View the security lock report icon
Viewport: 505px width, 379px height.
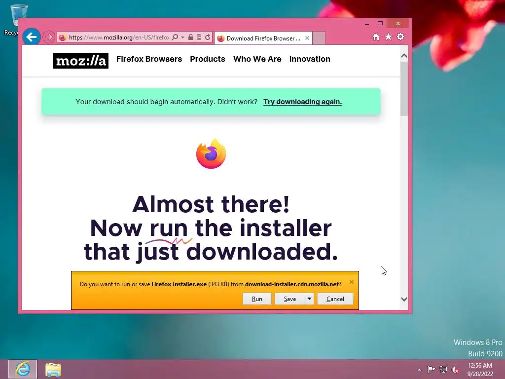click(191, 37)
